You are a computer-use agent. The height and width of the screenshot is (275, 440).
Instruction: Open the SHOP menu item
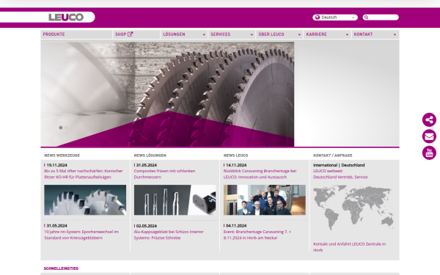point(136,34)
